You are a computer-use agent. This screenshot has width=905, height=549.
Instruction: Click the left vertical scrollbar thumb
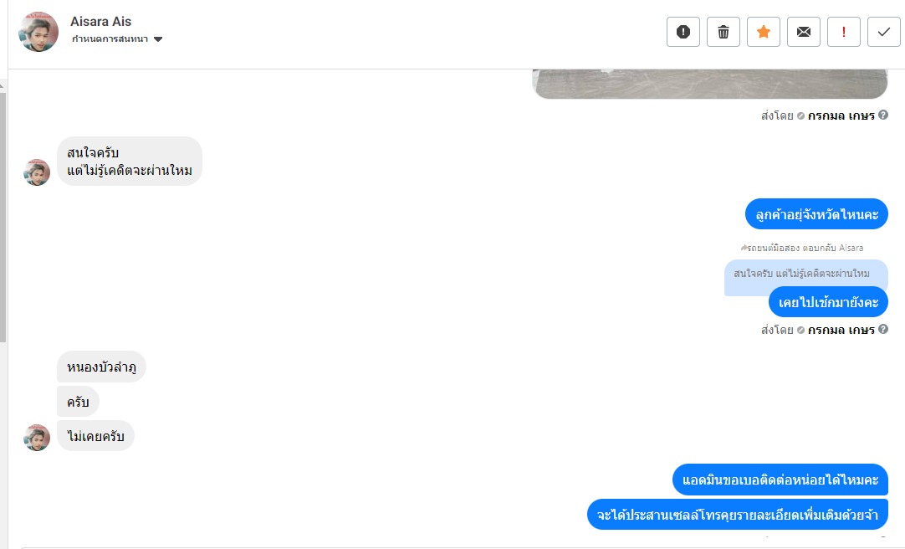(x=3, y=217)
